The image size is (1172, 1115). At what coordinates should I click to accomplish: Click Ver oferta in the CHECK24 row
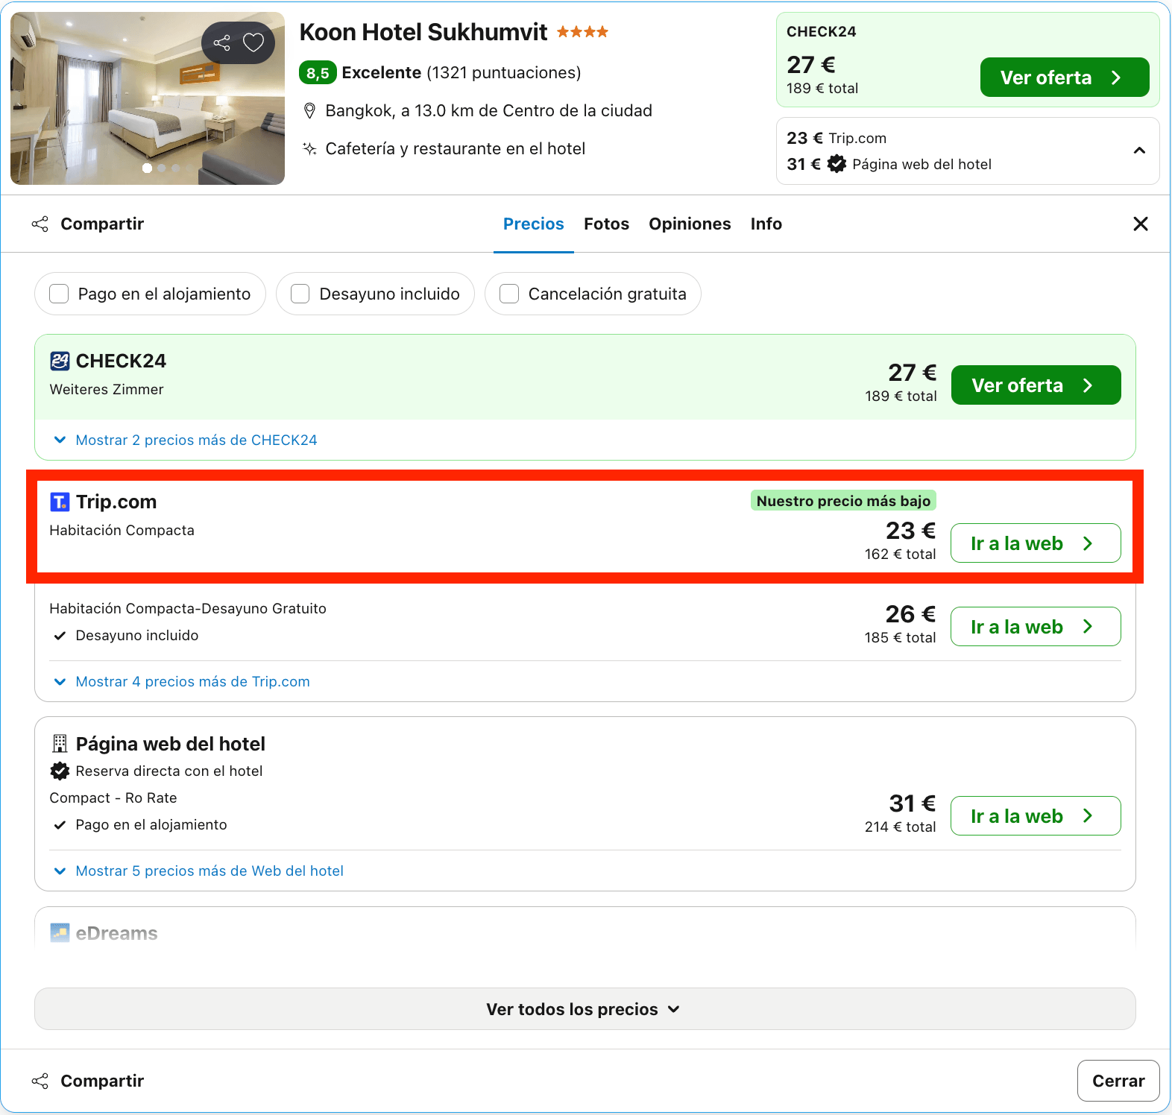coord(1036,385)
